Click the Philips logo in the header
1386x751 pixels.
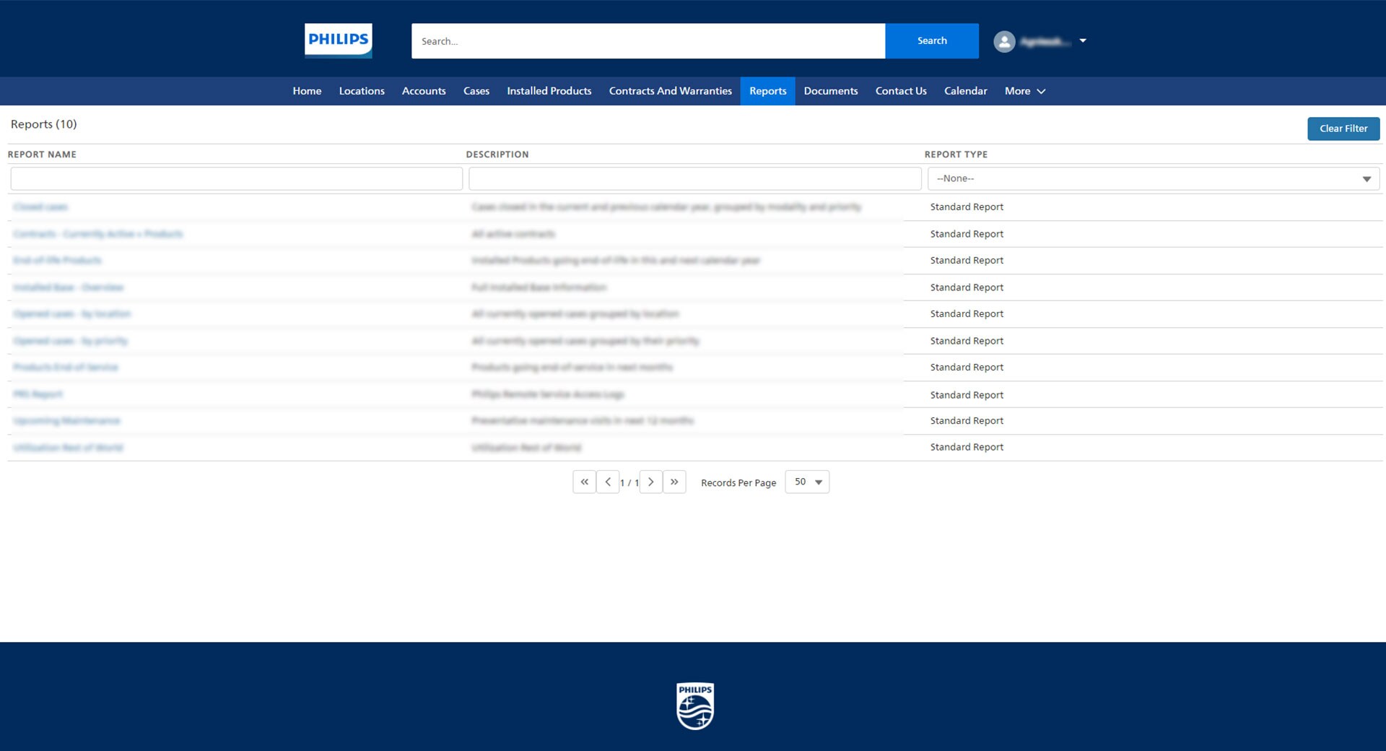coord(338,40)
